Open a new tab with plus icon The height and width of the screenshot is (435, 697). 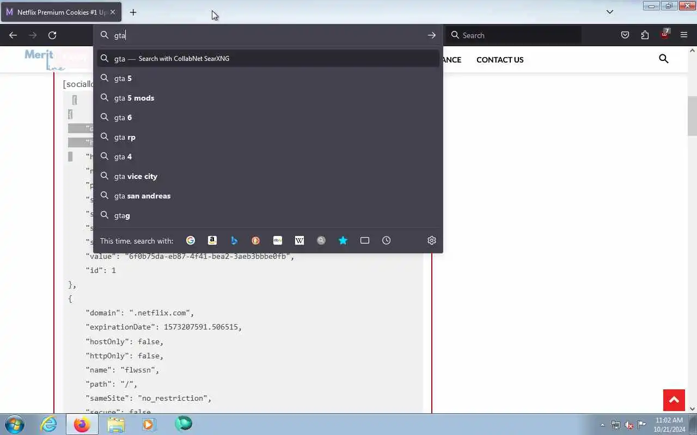(133, 12)
